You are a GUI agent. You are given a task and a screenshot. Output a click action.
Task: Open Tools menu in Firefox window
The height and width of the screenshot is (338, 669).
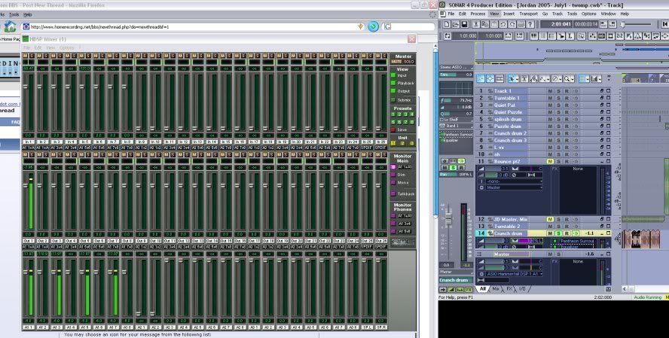[x=14, y=14]
